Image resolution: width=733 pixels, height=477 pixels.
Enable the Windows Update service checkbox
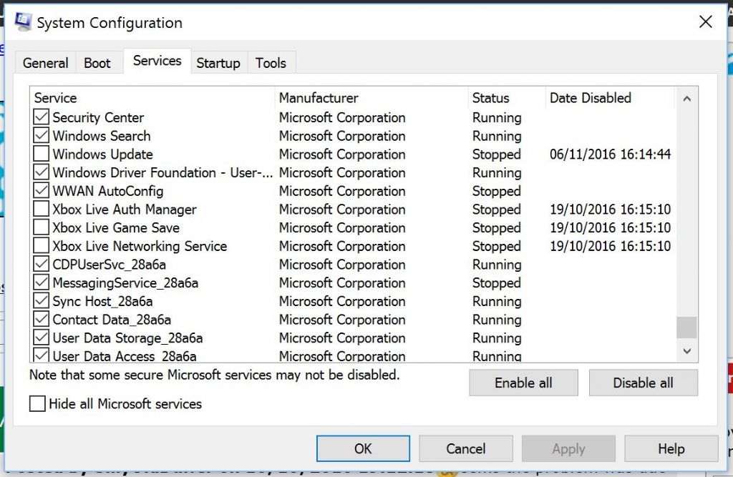click(x=41, y=154)
